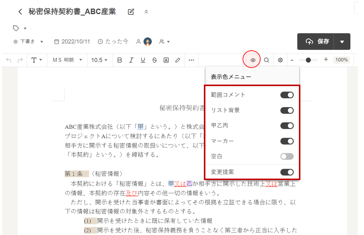
Task: Open the arrow menu beside 保存
Action: pos(342,42)
